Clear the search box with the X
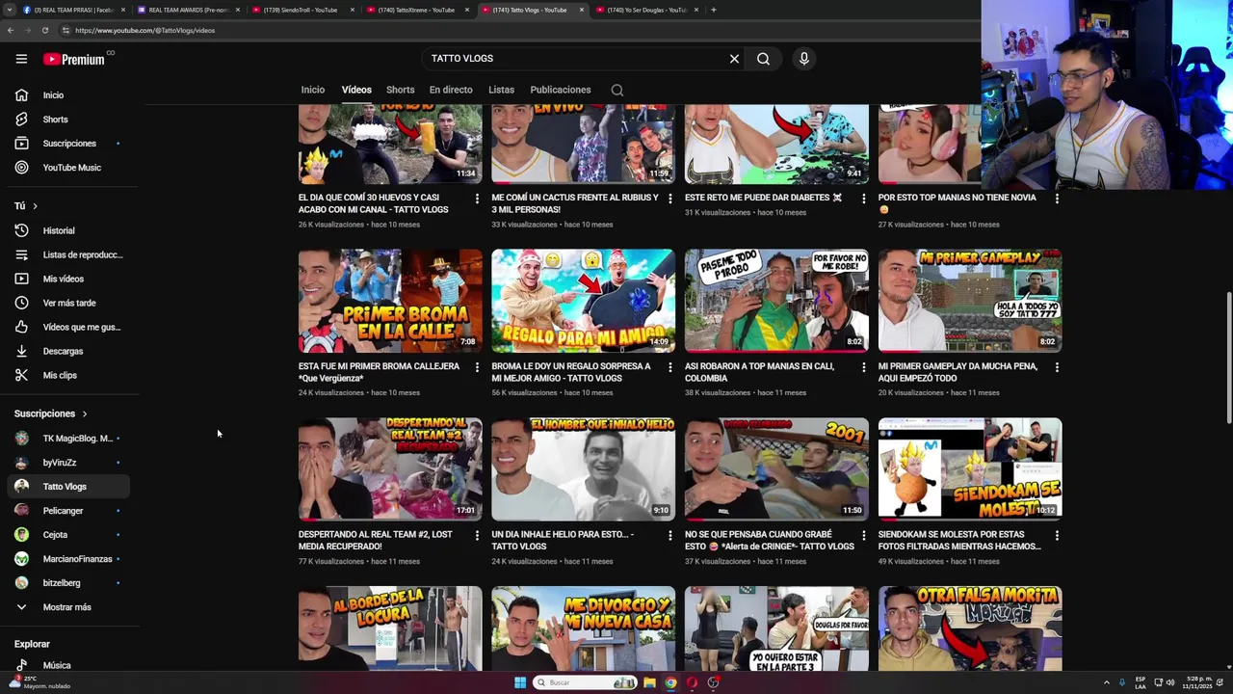The height and width of the screenshot is (694, 1233). (x=734, y=59)
